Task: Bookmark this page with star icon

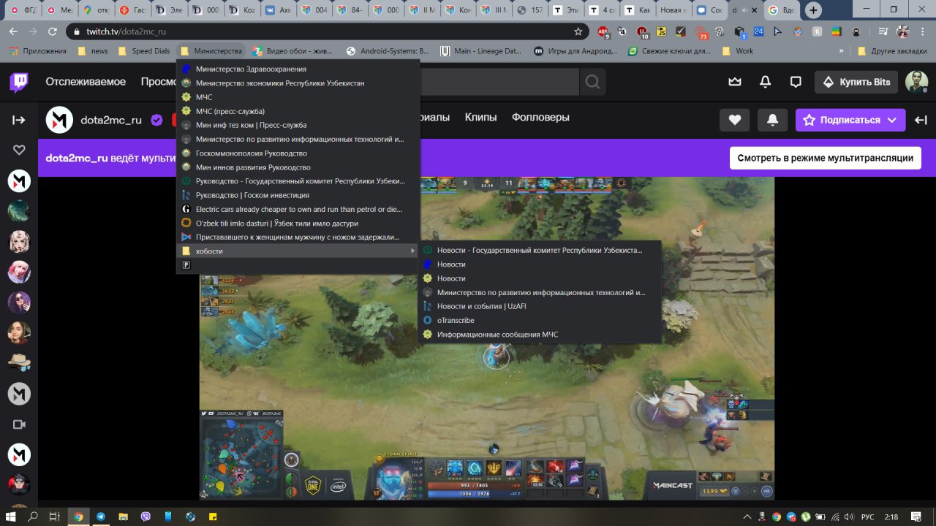Action: click(578, 31)
